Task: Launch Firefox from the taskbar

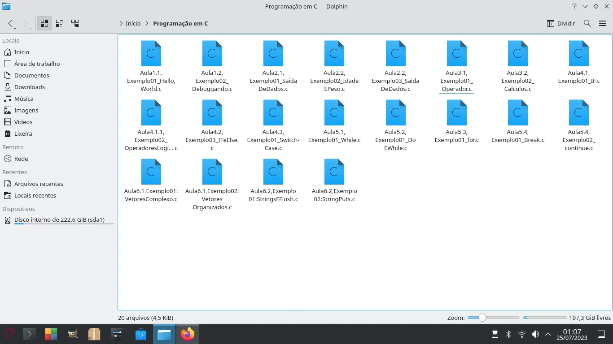Action: pos(188,334)
